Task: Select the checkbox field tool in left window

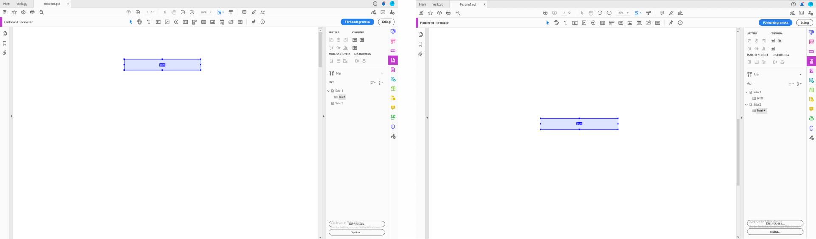Action: click(x=167, y=22)
